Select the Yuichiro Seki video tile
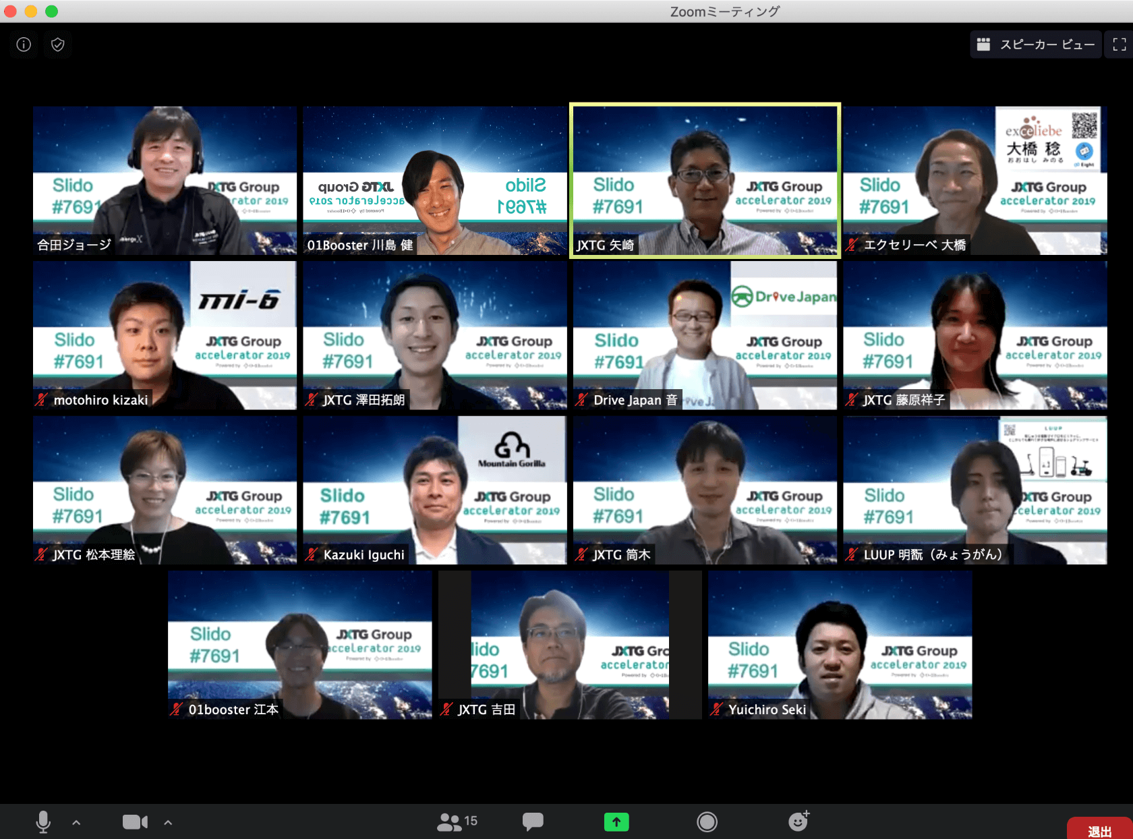The image size is (1133, 839). pos(840,645)
